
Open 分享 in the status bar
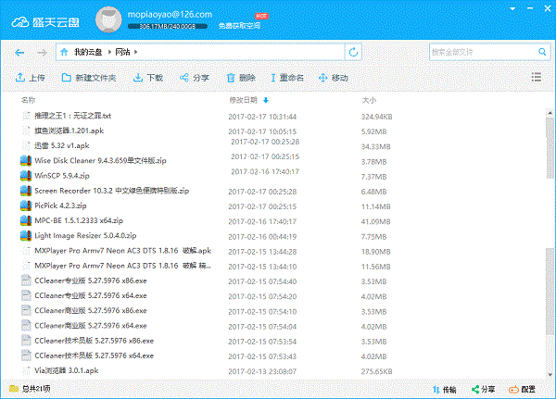point(483,389)
